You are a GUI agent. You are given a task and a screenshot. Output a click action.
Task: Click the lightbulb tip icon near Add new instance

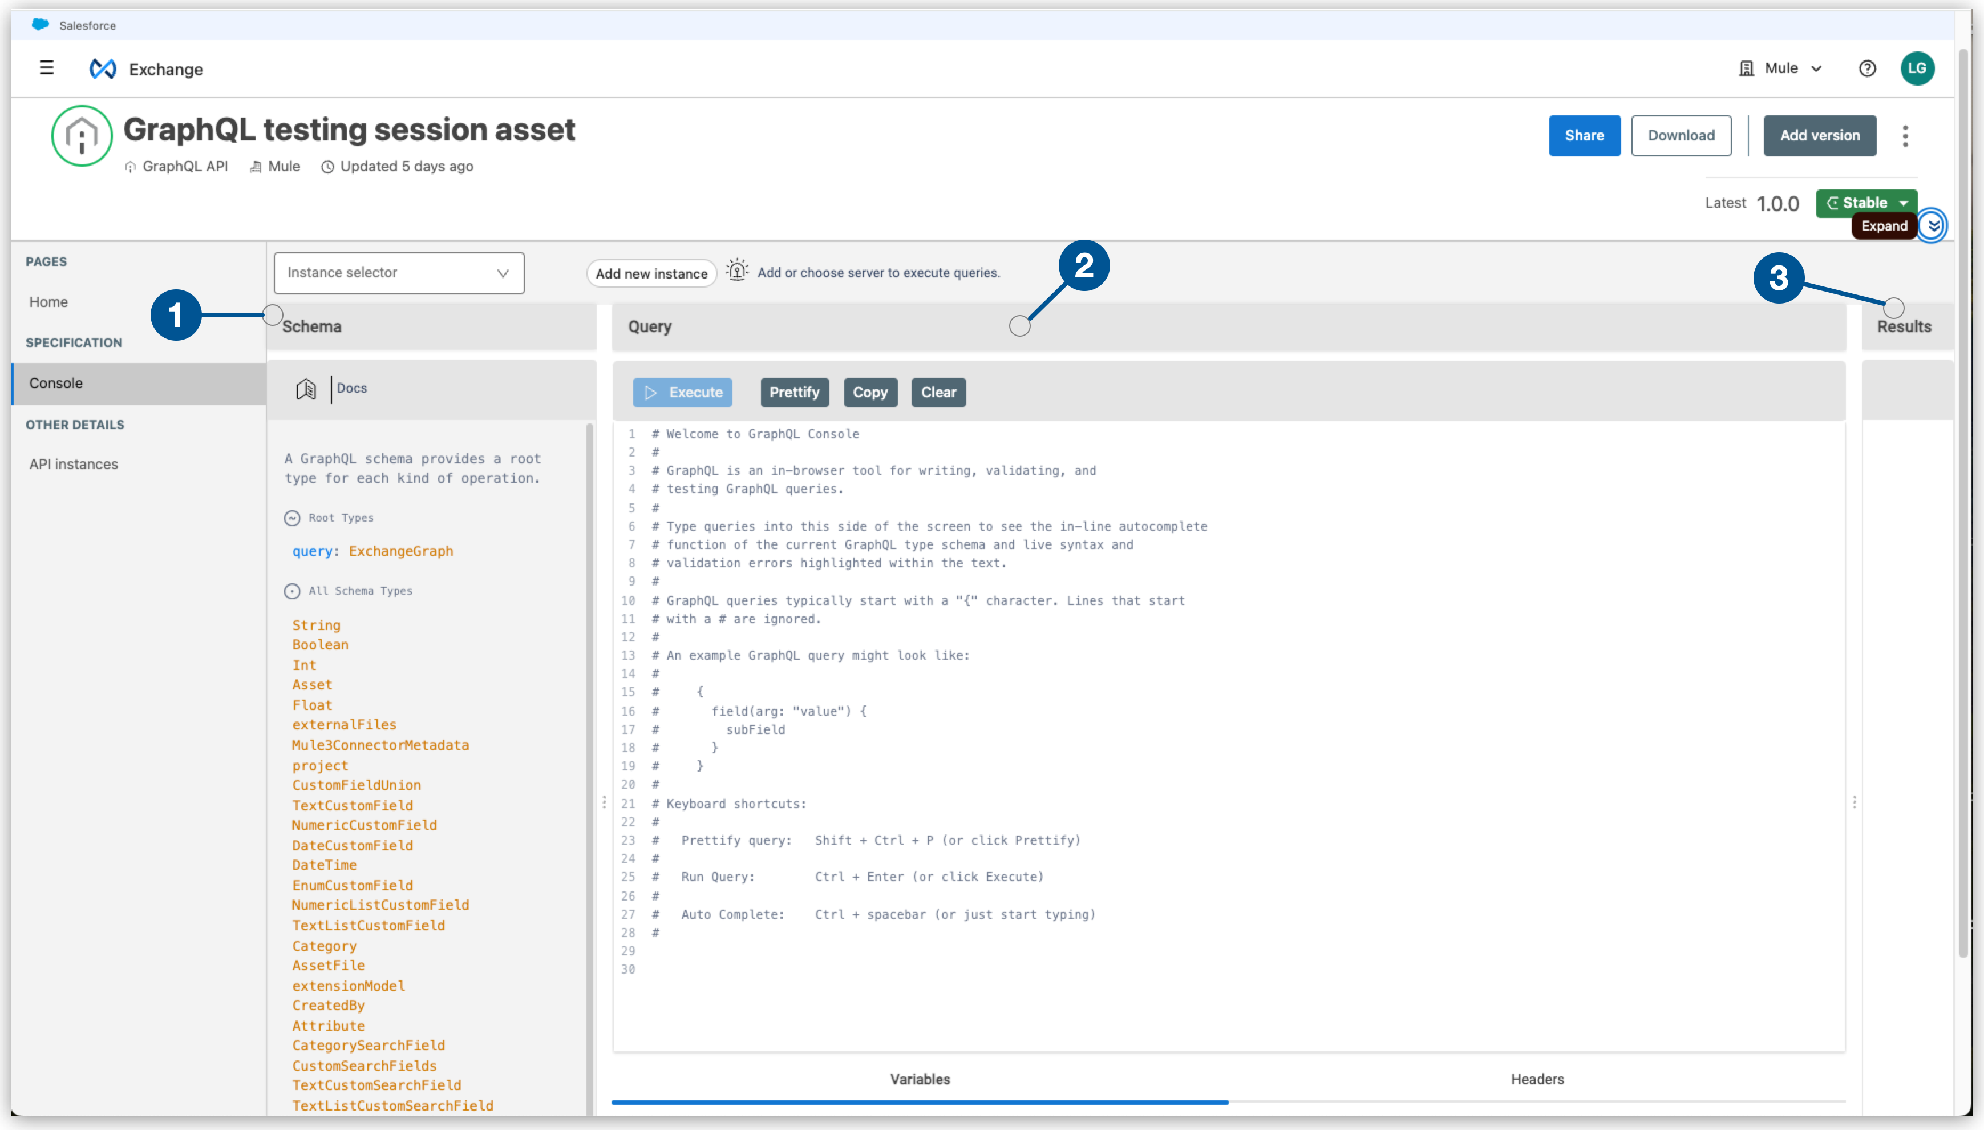coord(737,270)
